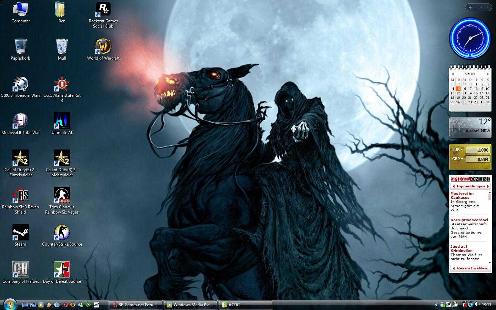Image resolution: width=496 pixels, height=310 pixels.
Task: Launch Opera from quick launch bar
Action: [x=65, y=305]
